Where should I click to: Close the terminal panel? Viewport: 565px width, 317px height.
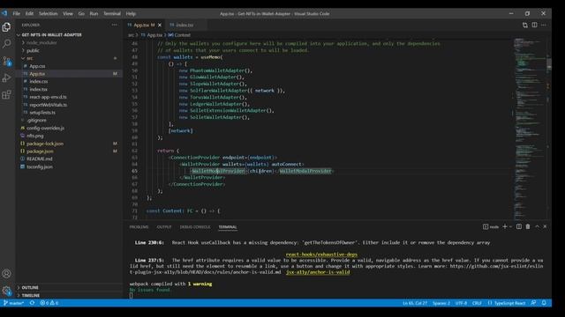[x=545, y=226]
